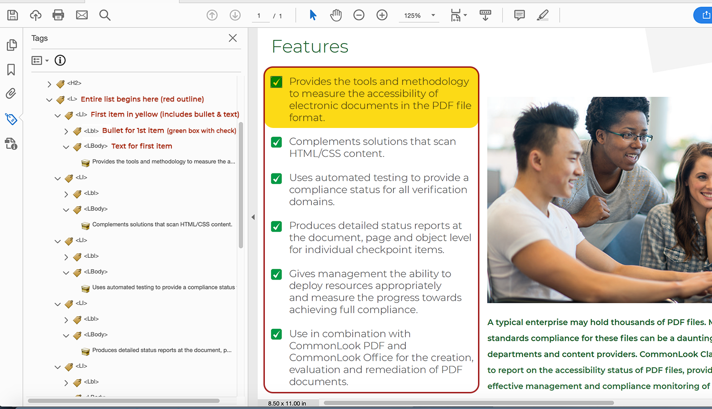Screen dimensions: 712x409
Task: Add a comment with the note icon
Action: tap(519, 15)
